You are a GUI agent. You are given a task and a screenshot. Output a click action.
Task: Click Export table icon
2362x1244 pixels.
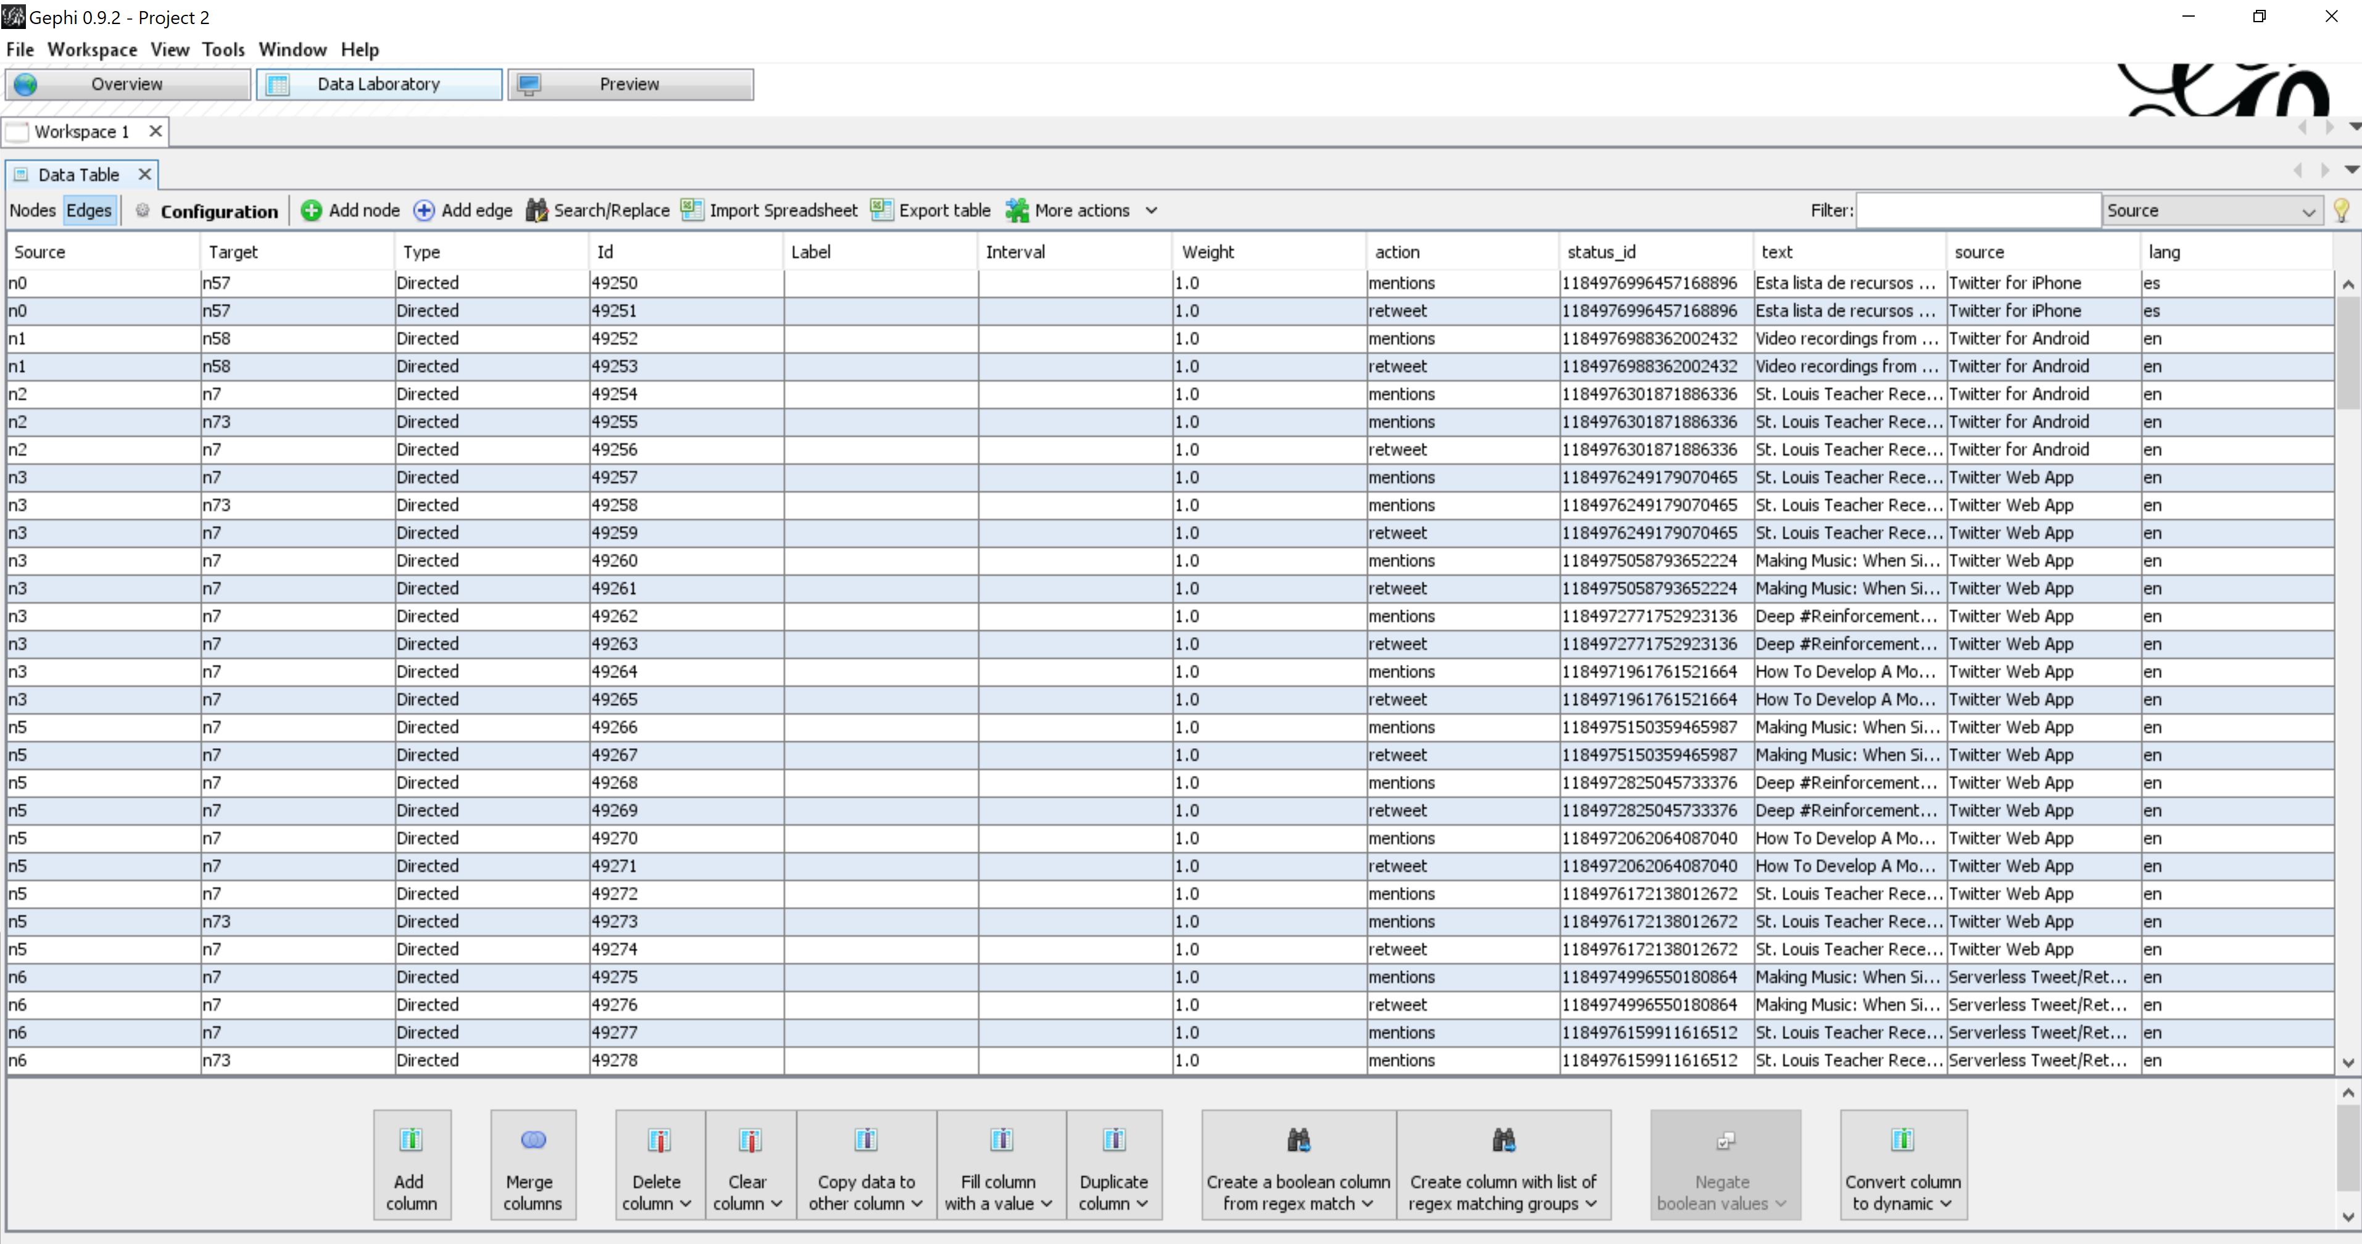pos(881,210)
